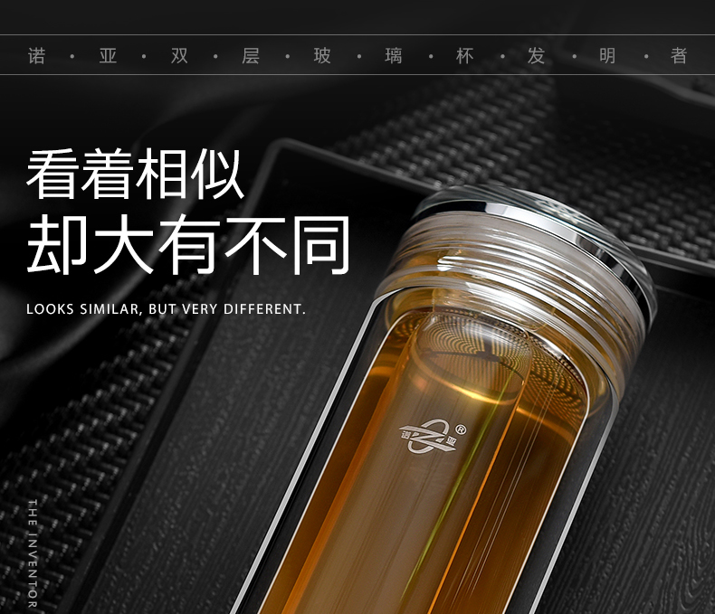Click the headline text 看着相似
This screenshot has height=614, width=715.
click(136, 175)
